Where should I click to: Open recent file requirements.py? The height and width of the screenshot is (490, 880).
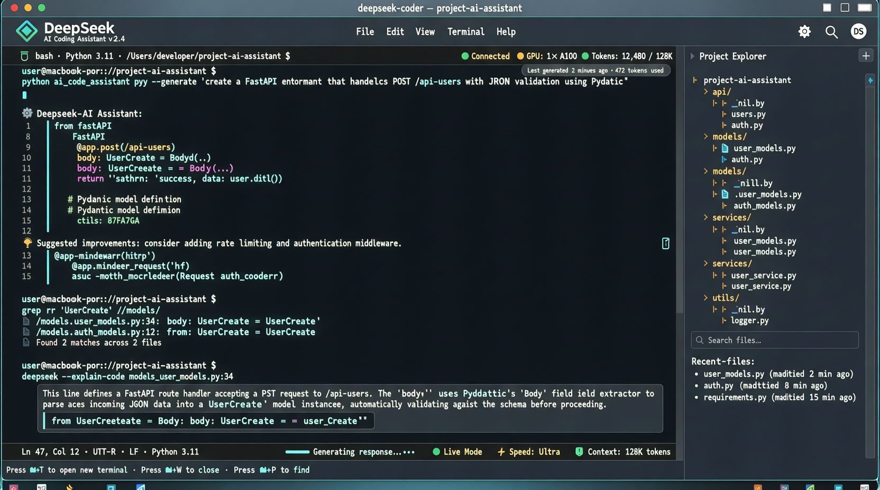[x=780, y=398]
